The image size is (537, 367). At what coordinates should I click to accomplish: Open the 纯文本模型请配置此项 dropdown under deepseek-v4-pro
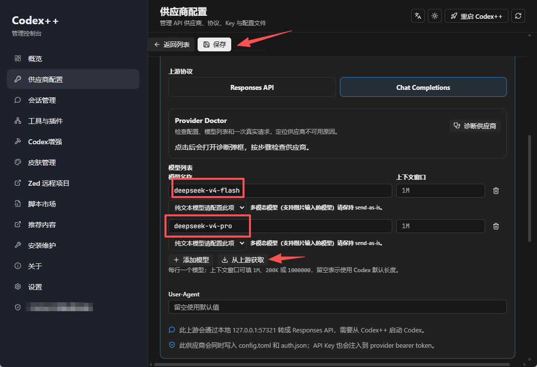[x=207, y=244]
